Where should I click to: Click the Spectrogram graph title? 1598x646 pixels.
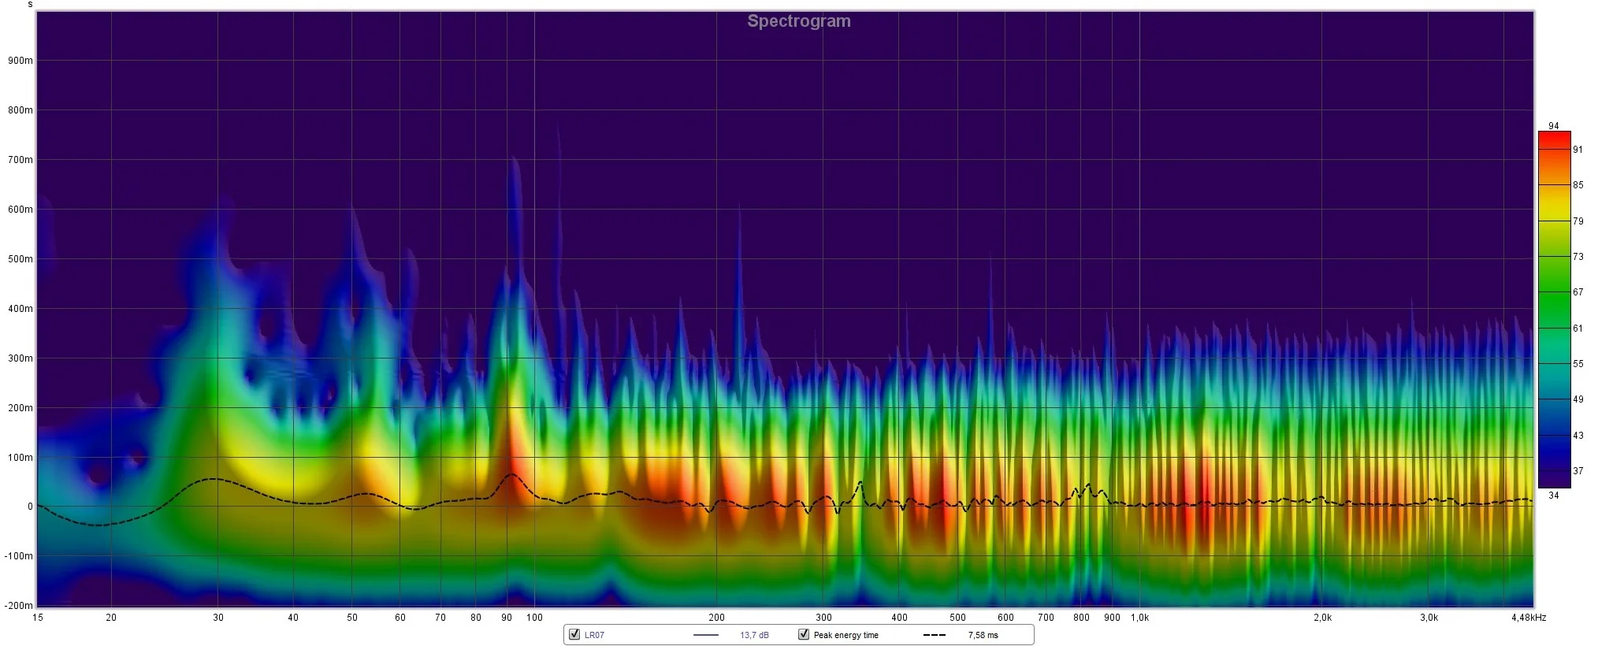pos(799,21)
